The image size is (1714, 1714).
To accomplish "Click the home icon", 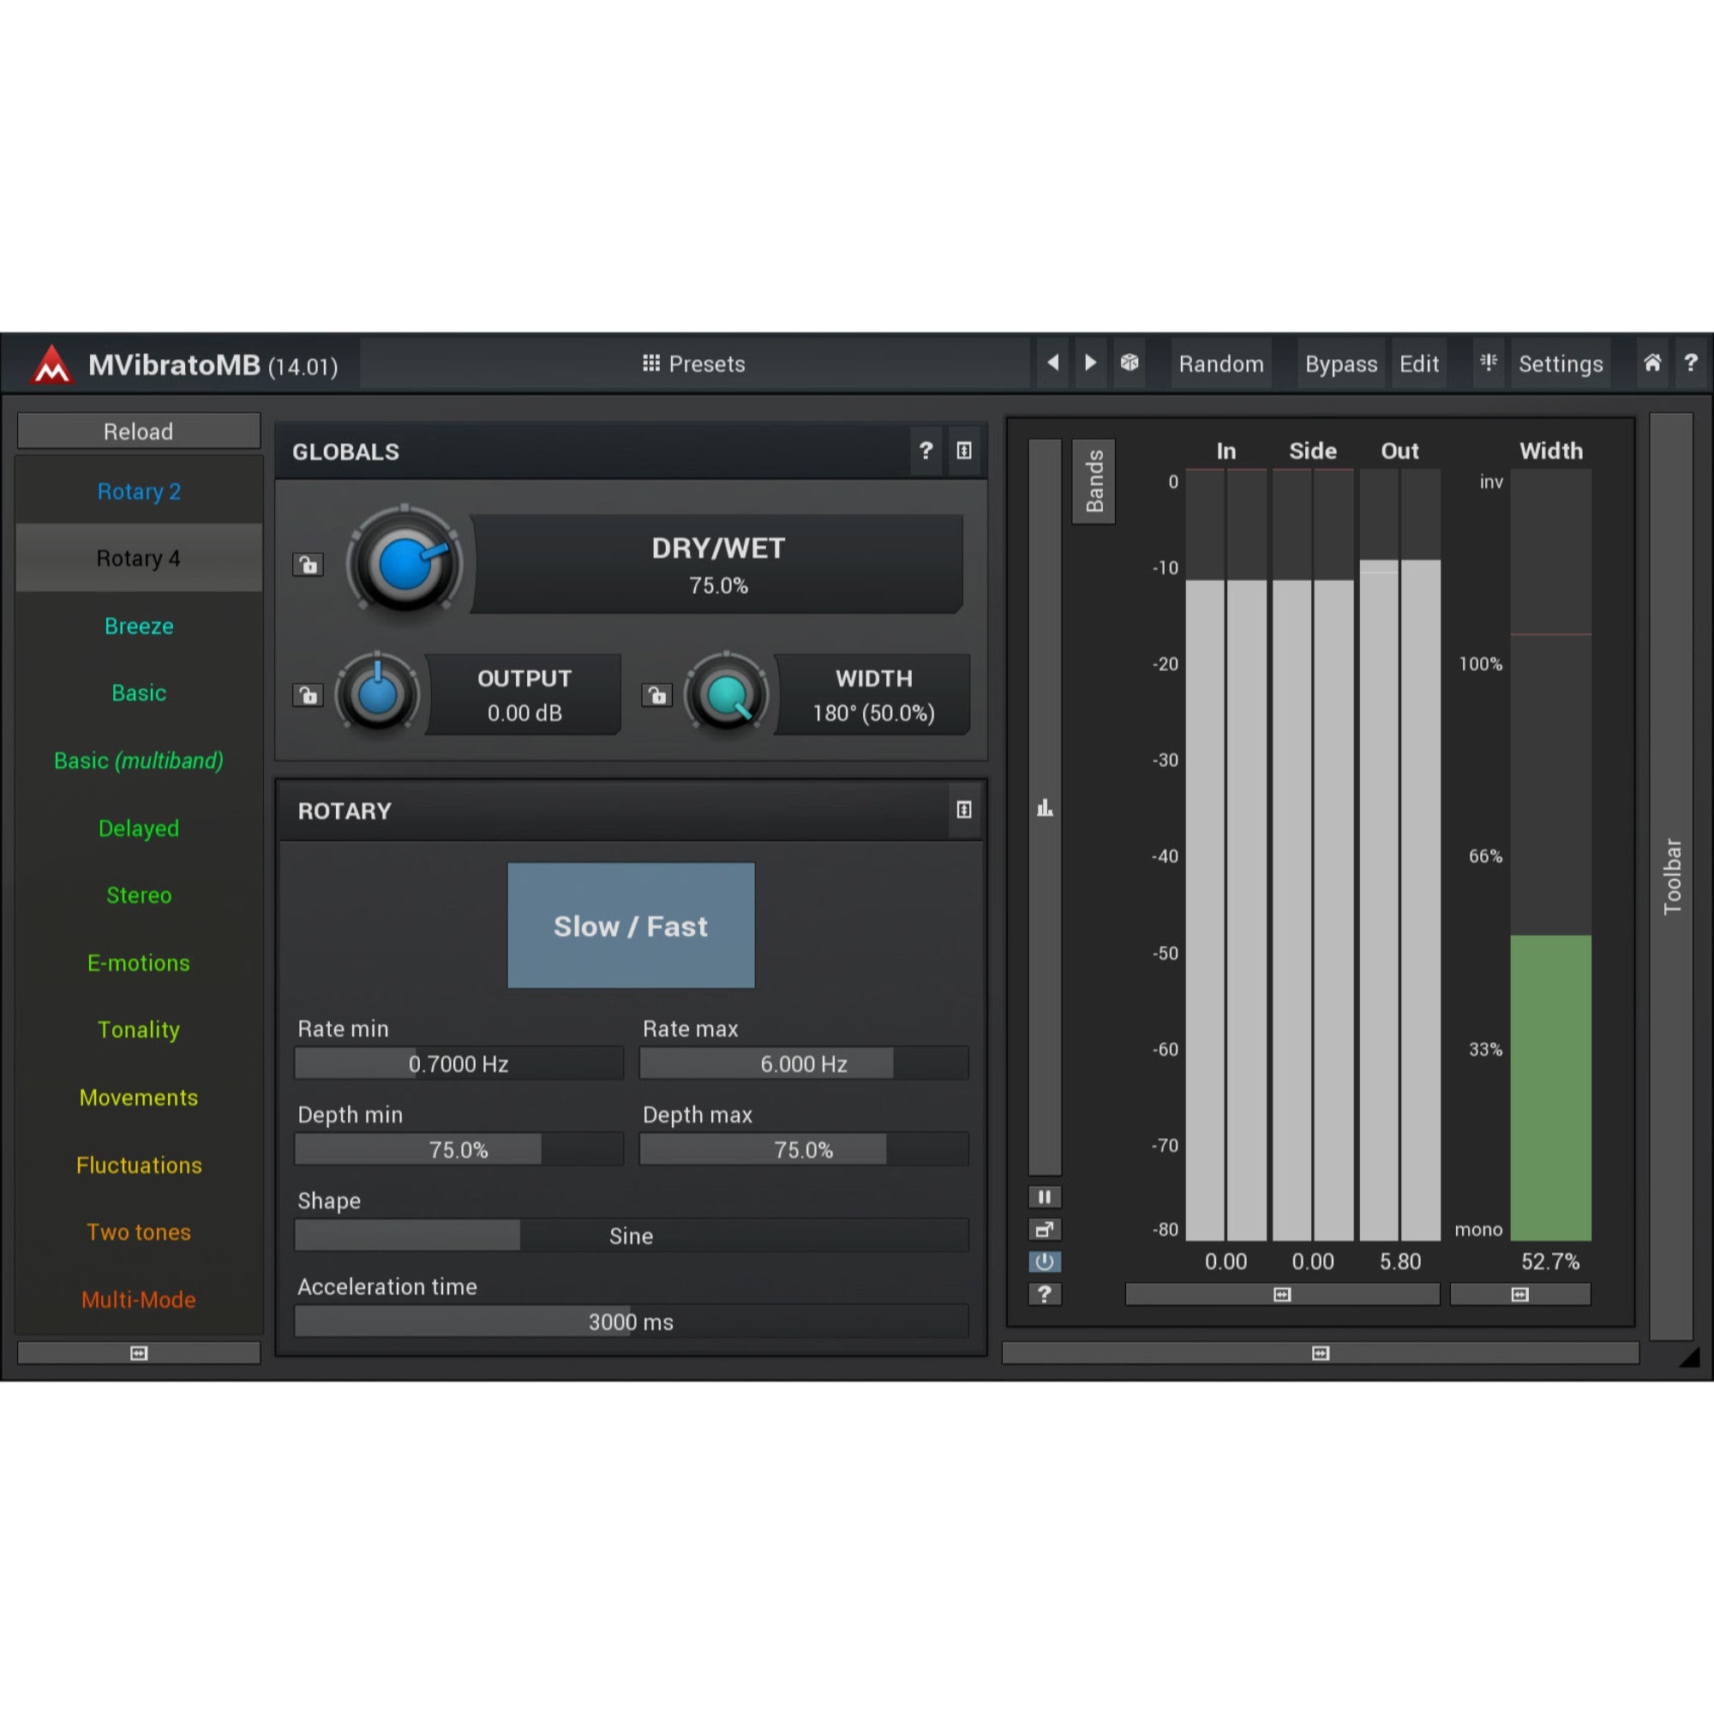I will click(1652, 363).
